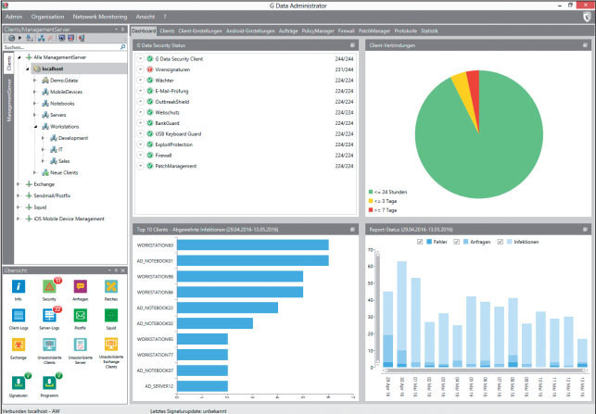Click the WORKSTATION80 bar in chart
The image size is (596, 414).
(x=253, y=245)
